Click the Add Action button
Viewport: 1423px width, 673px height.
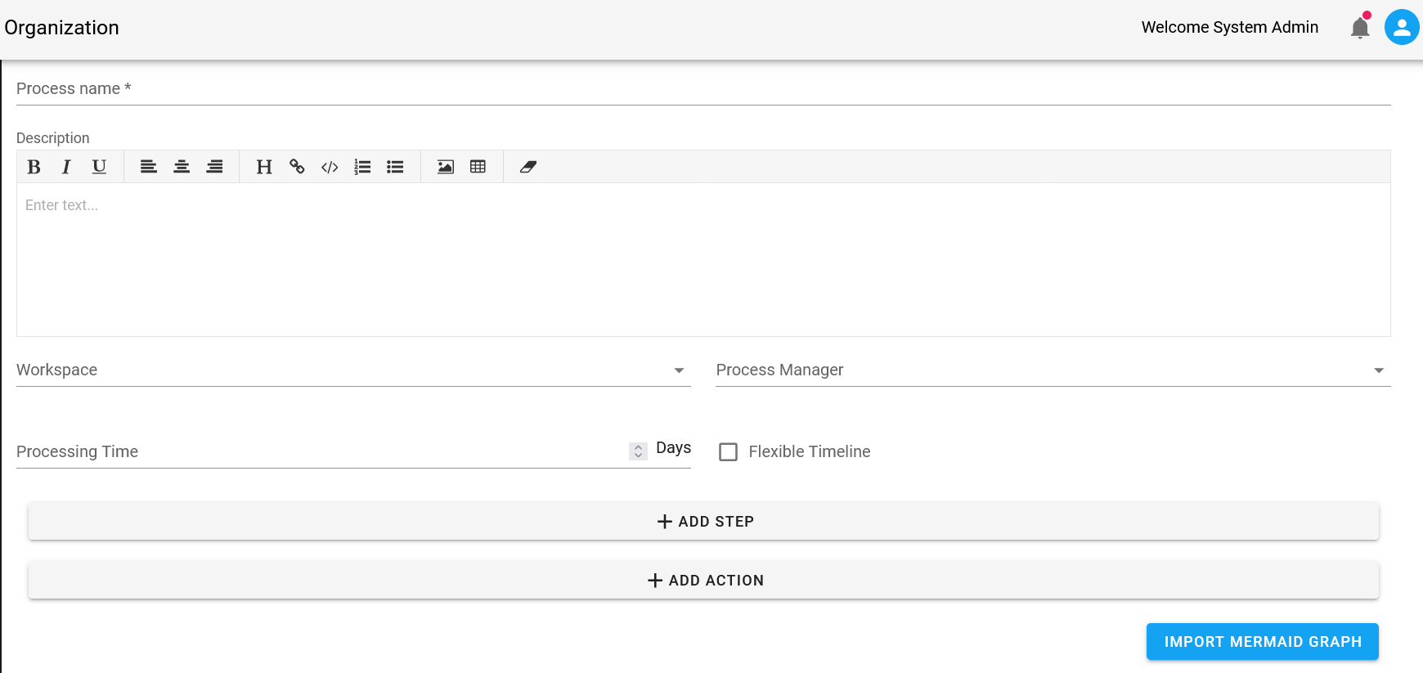703,581
